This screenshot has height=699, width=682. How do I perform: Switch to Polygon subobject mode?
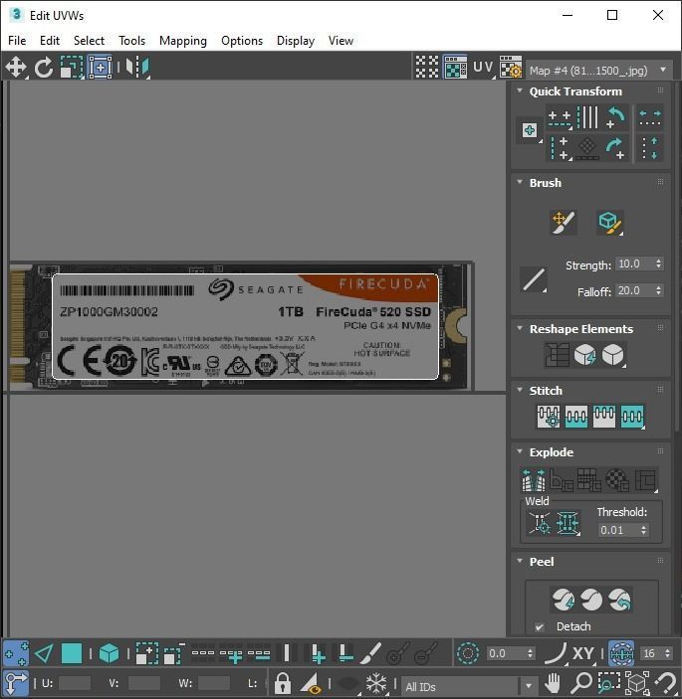pyautogui.click(x=72, y=653)
